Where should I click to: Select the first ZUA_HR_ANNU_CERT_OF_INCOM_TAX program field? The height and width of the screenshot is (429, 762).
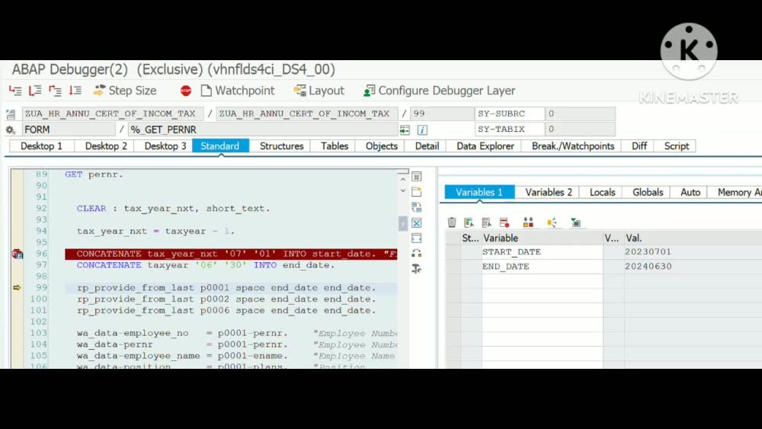(x=112, y=114)
